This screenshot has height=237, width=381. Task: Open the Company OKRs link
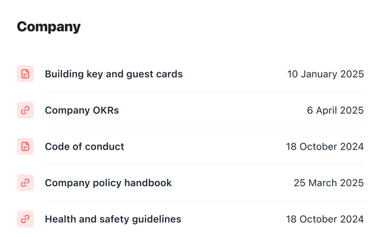click(82, 111)
